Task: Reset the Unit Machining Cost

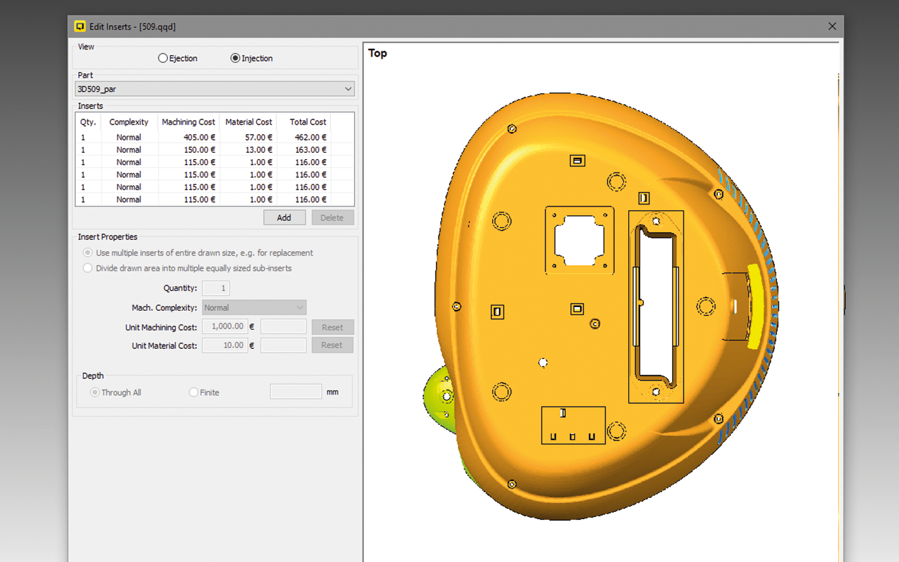Action: [x=332, y=327]
